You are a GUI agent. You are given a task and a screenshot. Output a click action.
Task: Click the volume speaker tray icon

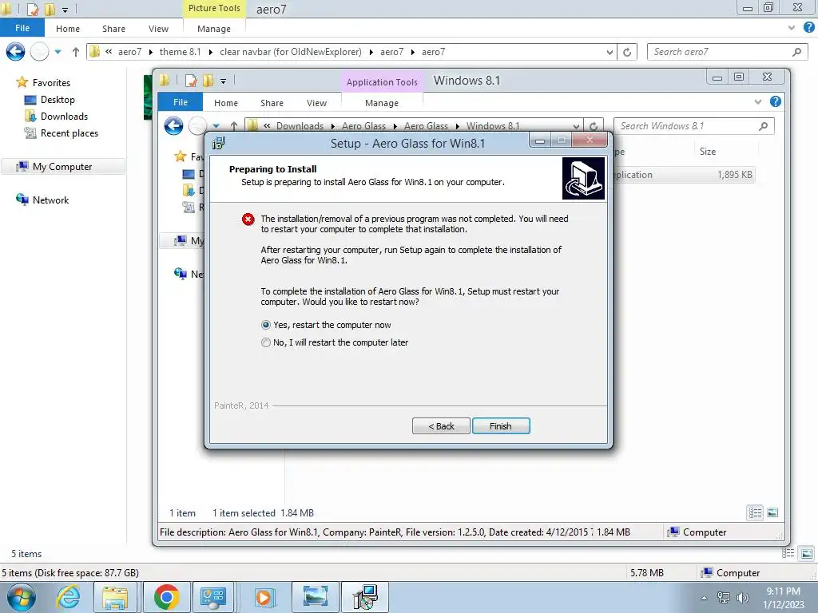point(742,598)
